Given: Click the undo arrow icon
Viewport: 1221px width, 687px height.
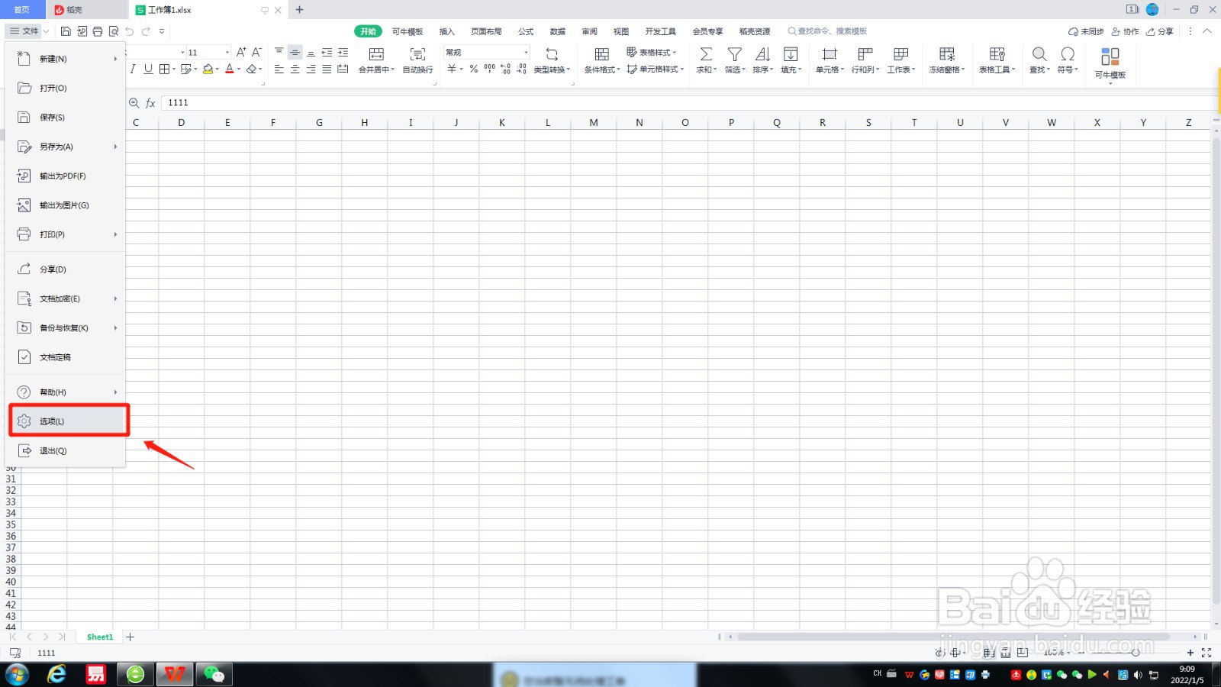Looking at the screenshot, I should (130, 31).
